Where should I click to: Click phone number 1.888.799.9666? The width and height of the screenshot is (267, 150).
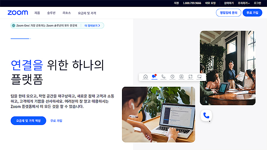192,3
